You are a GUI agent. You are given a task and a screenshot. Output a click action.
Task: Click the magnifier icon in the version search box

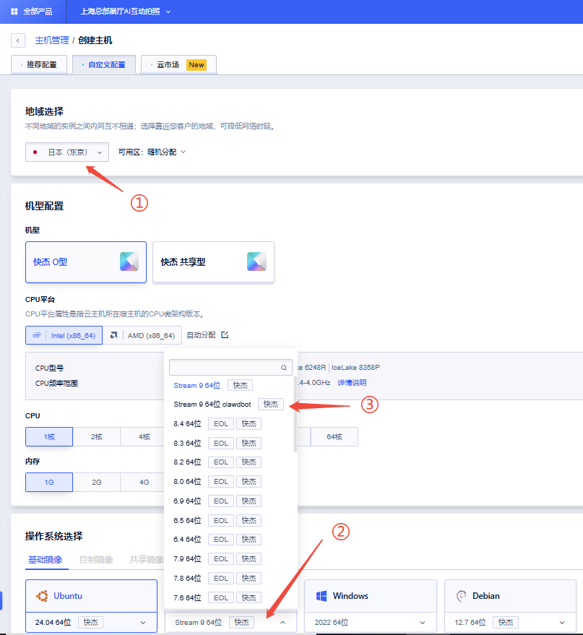tap(285, 368)
